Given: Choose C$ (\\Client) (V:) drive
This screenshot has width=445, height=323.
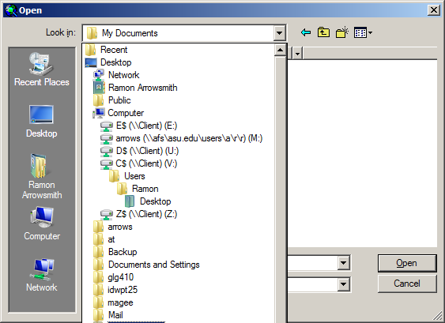Looking at the screenshot, I should tap(138, 163).
